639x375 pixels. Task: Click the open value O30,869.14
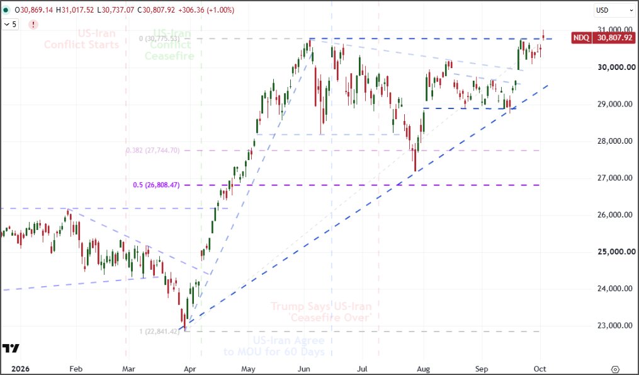[x=34, y=10]
